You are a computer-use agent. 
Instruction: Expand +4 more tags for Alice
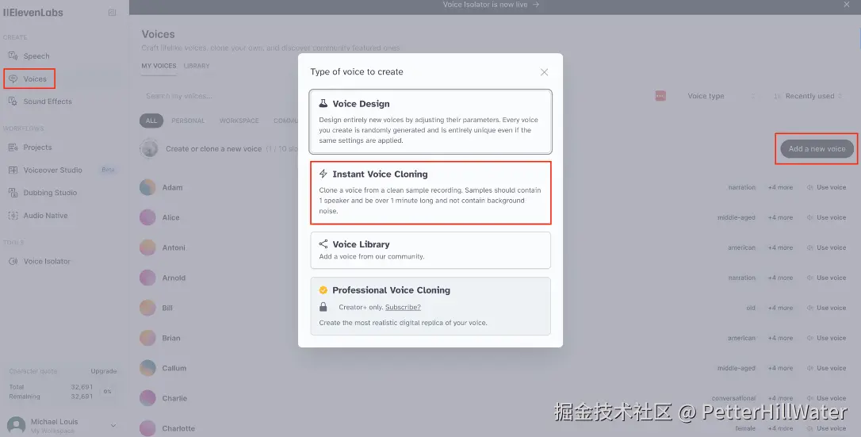pyautogui.click(x=780, y=217)
